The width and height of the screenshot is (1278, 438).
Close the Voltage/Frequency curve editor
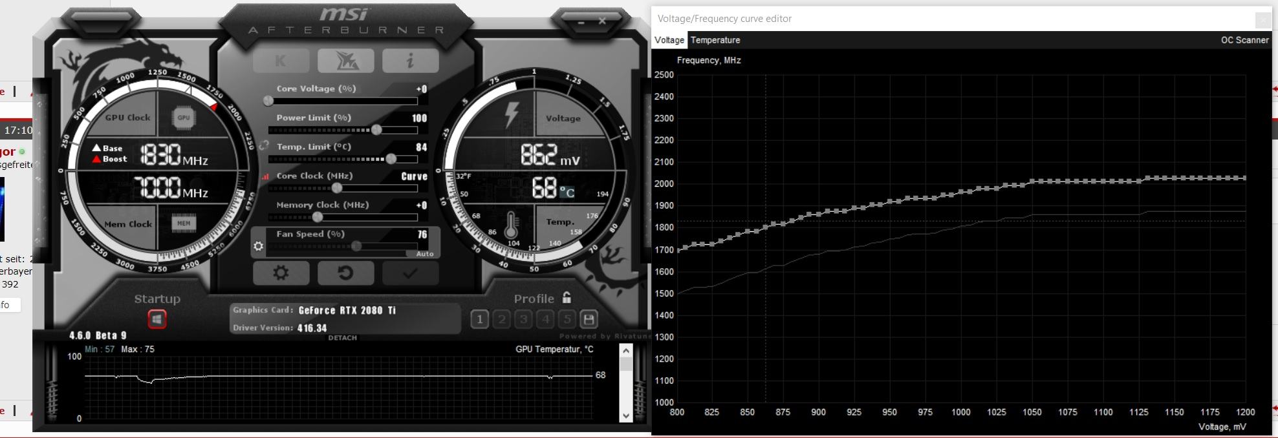pyautogui.click(x=1262, y=20)
